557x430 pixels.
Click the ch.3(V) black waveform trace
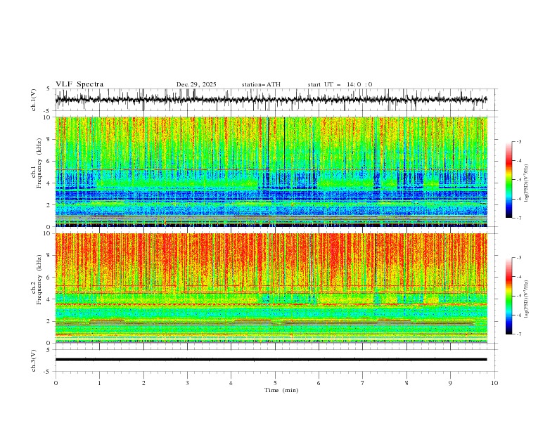[271, 360]
